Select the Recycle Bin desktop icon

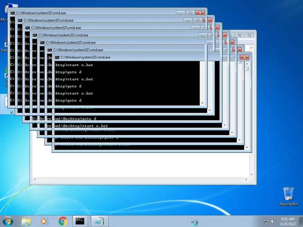click(288, 196)
